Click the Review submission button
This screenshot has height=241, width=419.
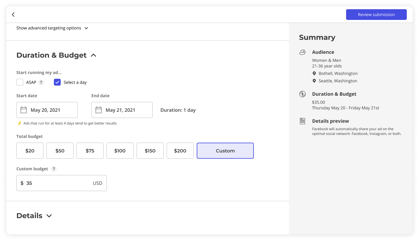376,15
